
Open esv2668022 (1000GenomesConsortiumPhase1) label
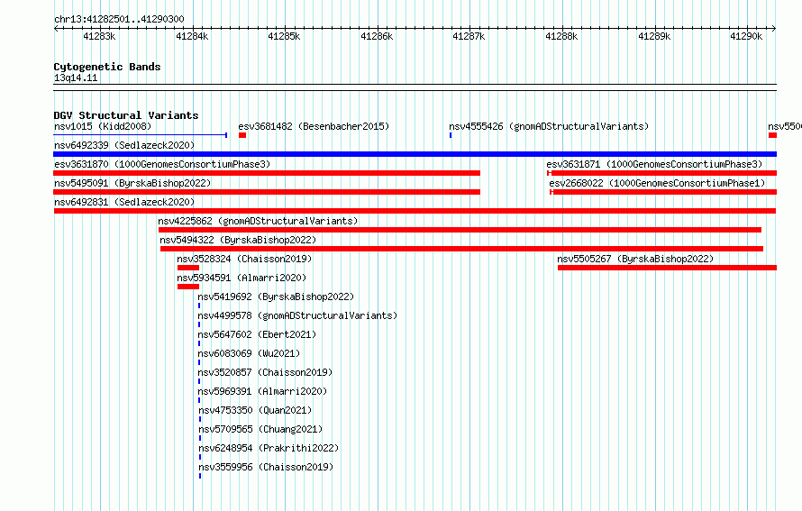click(657, 183)
